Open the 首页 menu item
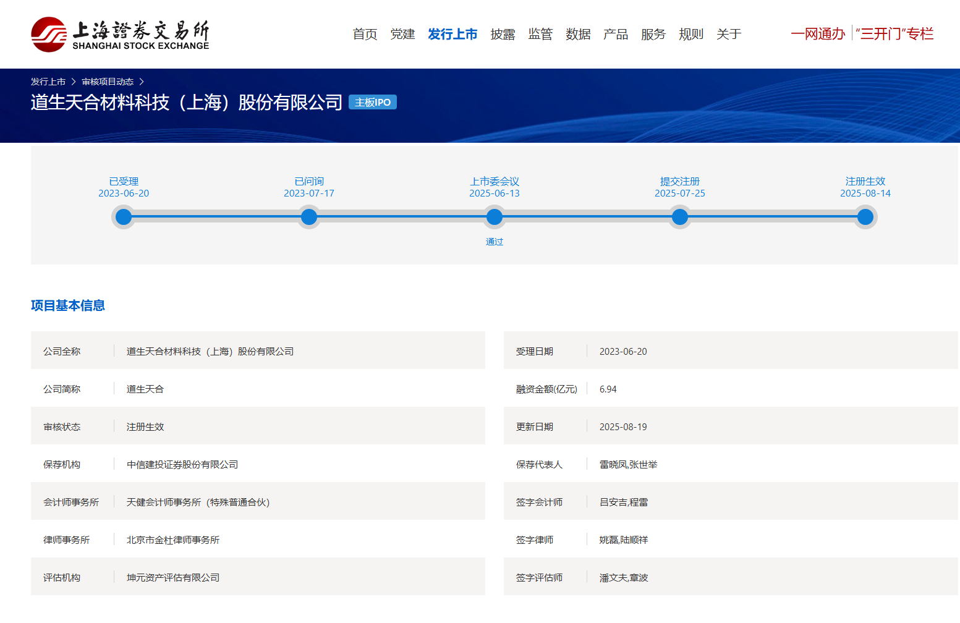 click(x=365, y=34)
